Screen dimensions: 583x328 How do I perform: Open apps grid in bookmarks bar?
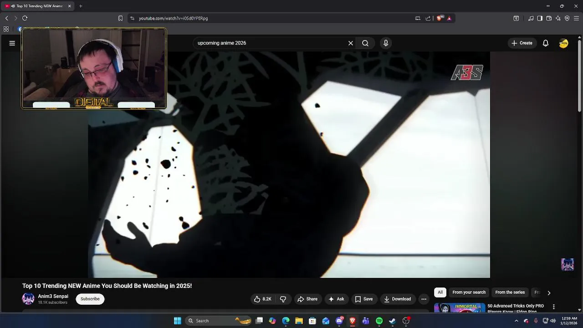[x=6, y=29]
